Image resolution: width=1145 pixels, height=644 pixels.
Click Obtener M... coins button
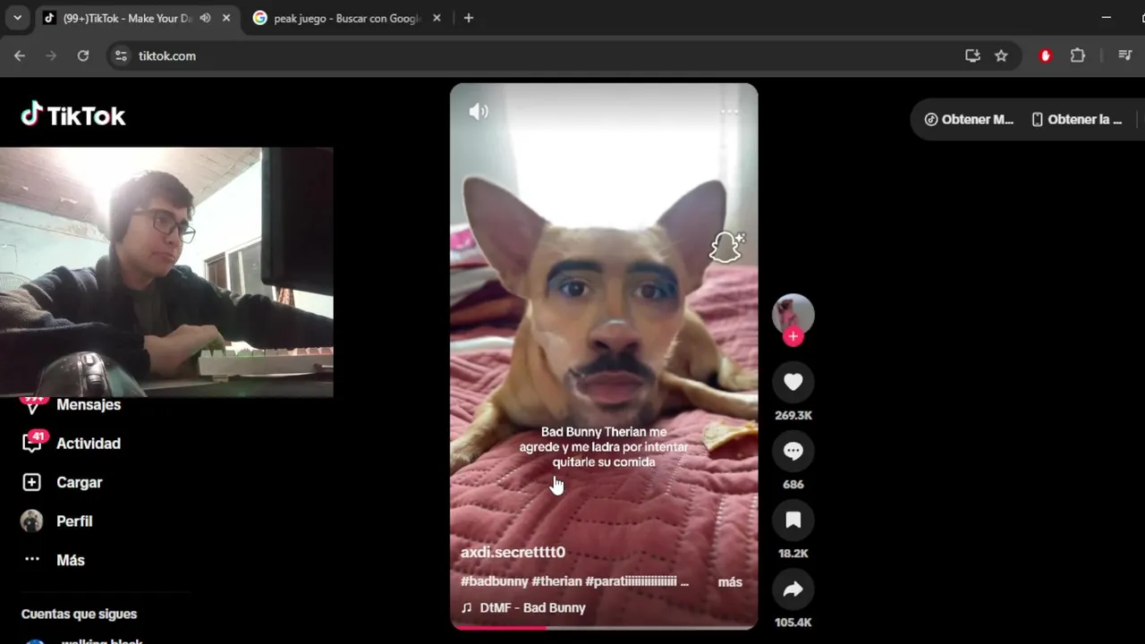point(969,119)
